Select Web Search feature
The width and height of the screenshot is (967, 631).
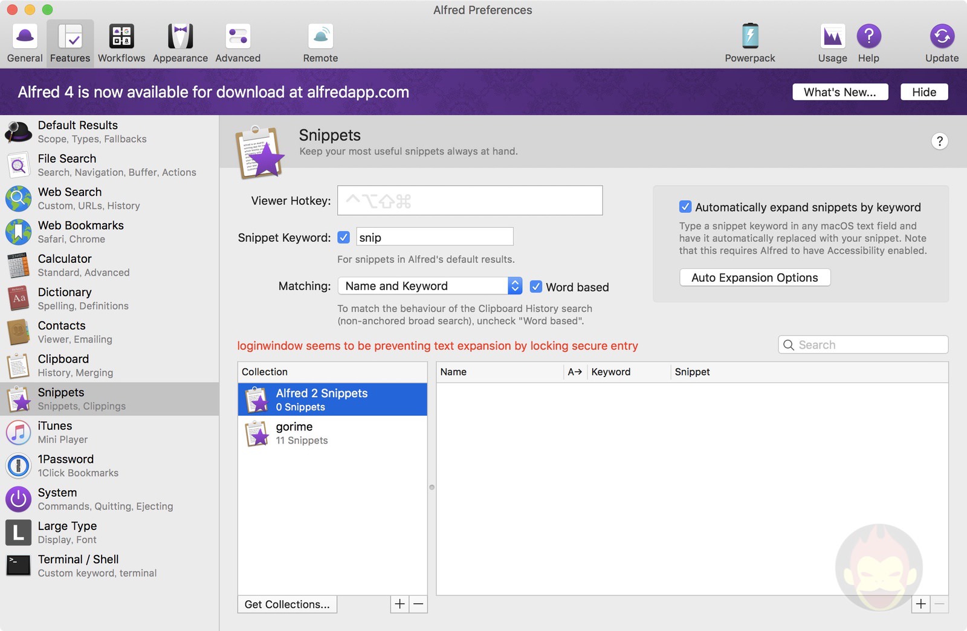pyautogui.click(x=109, y=198)
